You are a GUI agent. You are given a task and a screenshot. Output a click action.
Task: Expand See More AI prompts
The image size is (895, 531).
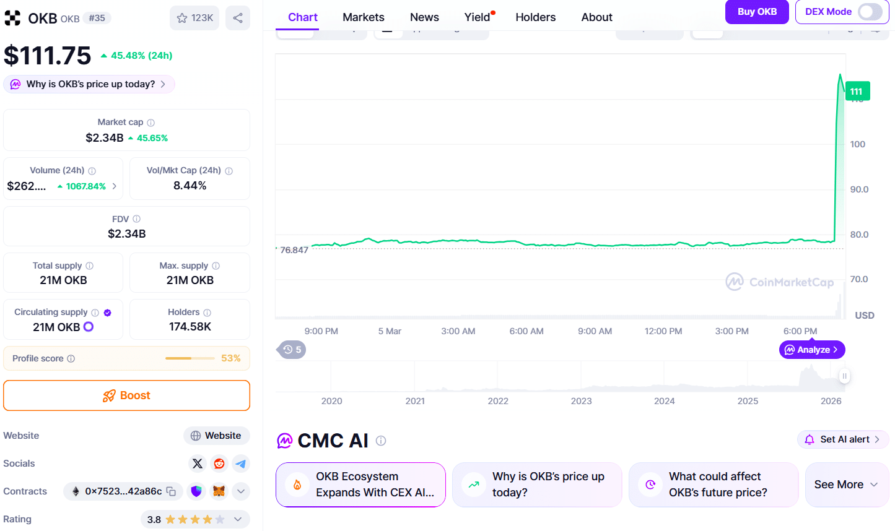(x=847, y=485)
